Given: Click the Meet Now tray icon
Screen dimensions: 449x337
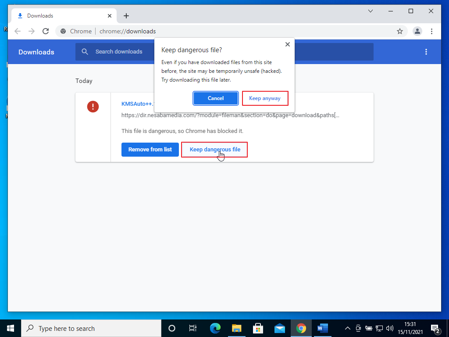Looking at the screenshot, I should [358, 328].
